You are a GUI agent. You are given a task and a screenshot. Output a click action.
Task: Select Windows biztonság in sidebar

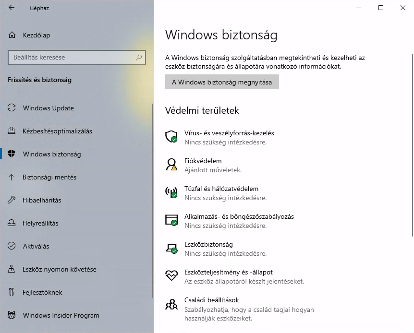(76, 154)
